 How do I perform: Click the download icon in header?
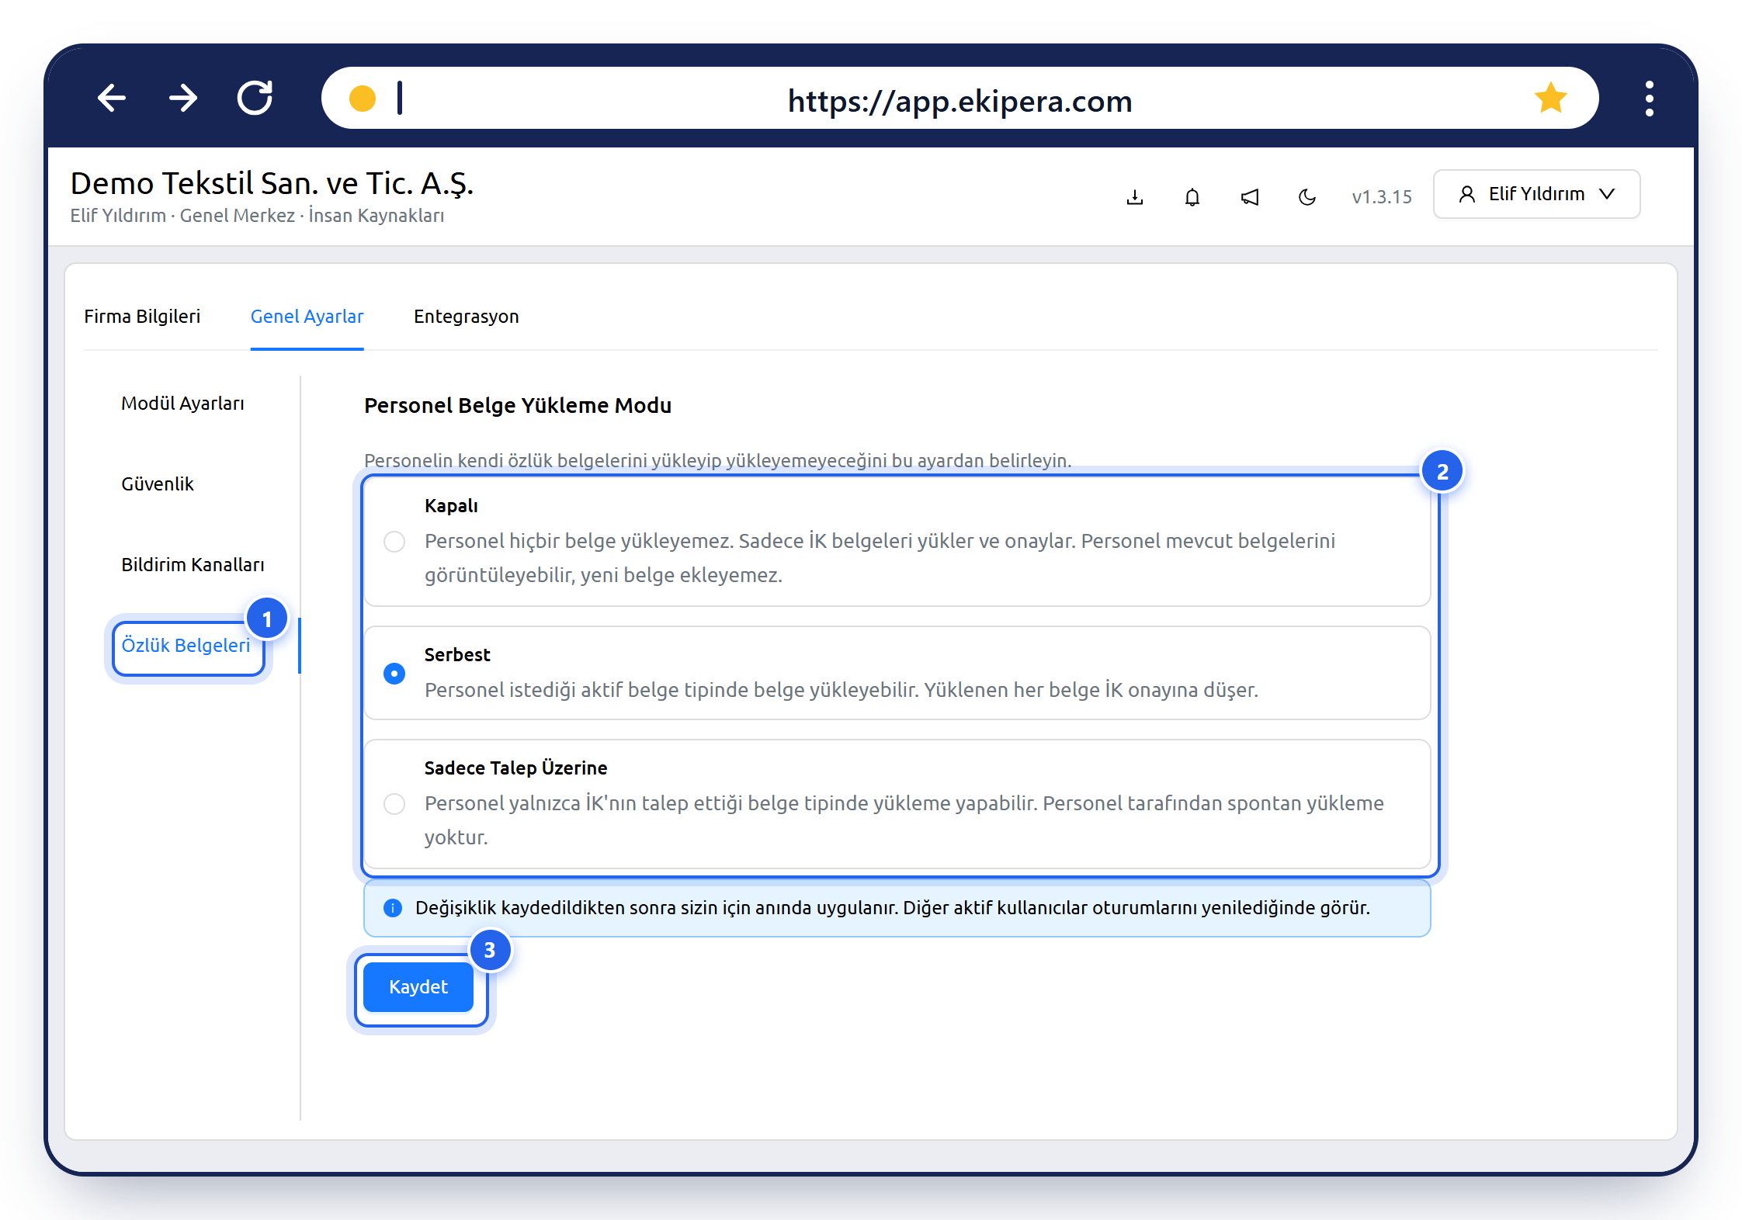[1135, 197]
